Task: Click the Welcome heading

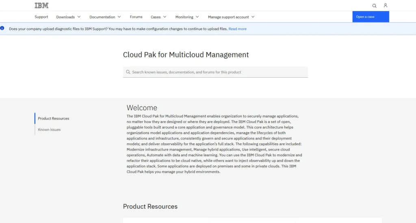Action: 142,108
